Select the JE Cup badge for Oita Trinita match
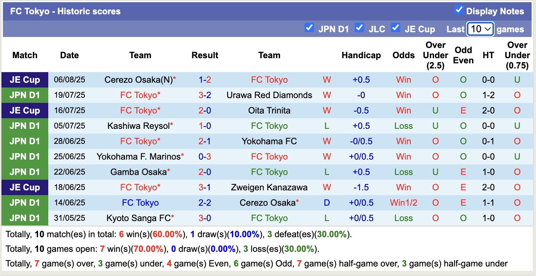Screen dimensions: 536x276 click(24, 110)
